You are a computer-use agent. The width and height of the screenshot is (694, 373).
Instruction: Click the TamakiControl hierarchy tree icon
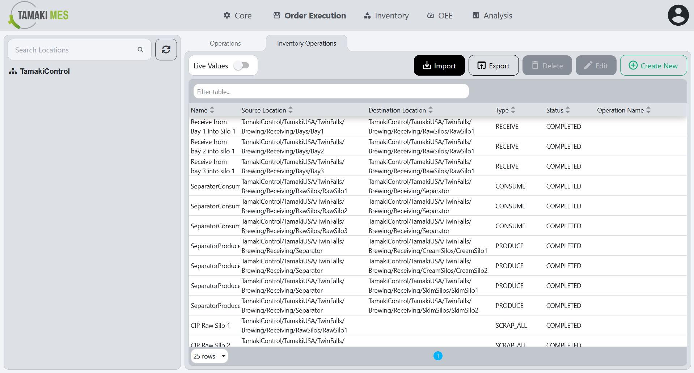click(13, 71)
